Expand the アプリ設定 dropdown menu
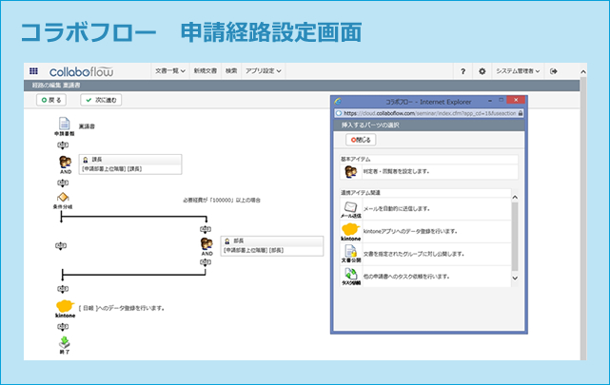Viewport: 610px width, 385px height. (x=263, y=71)
